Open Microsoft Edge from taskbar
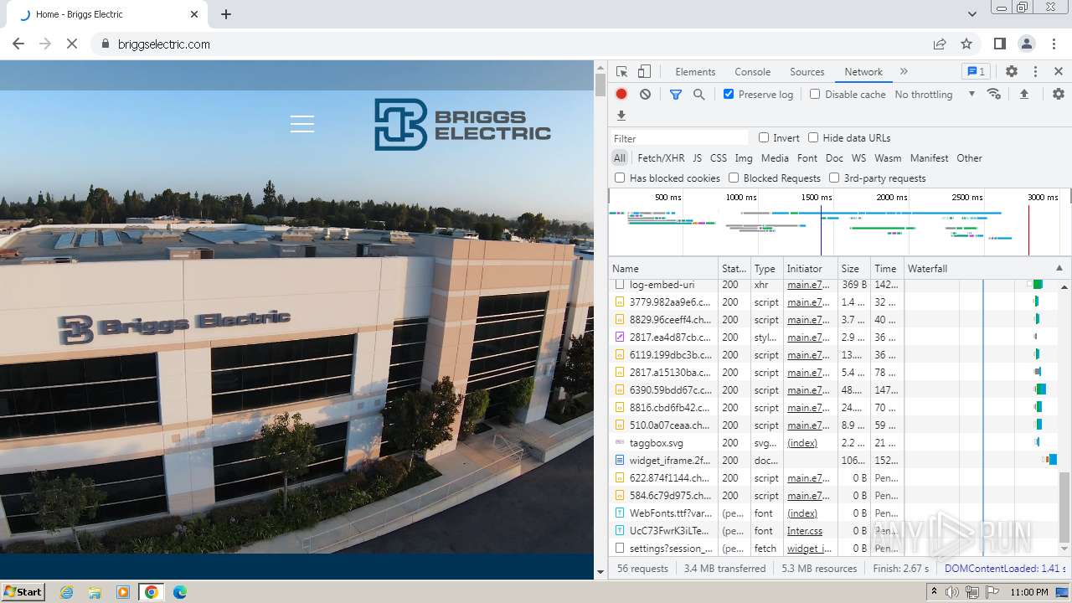The width and height of the screenshot is (1072, 603). 180,592
